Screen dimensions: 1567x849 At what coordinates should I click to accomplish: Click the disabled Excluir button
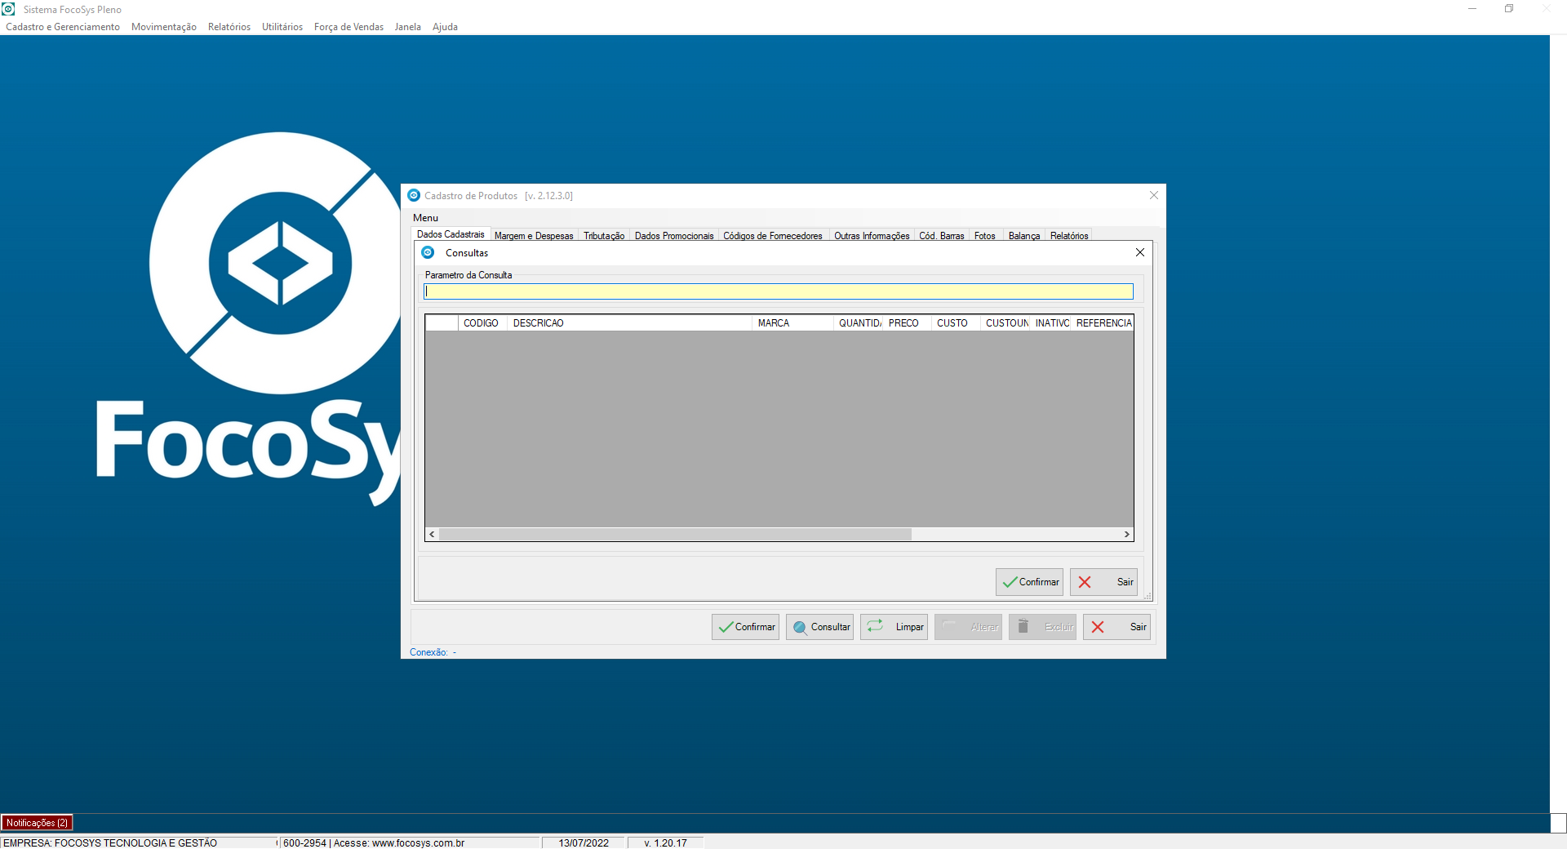click(1042, 627)
